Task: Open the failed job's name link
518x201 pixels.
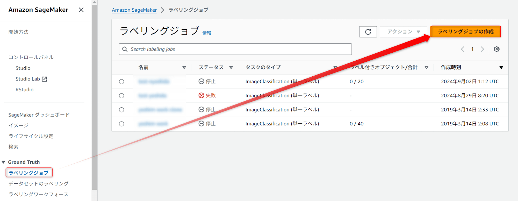Action: click(152, 96)
